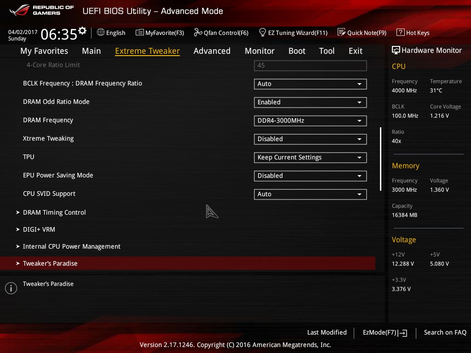Click BCLK value 100.0 MHz

click(x=405, y=115)
